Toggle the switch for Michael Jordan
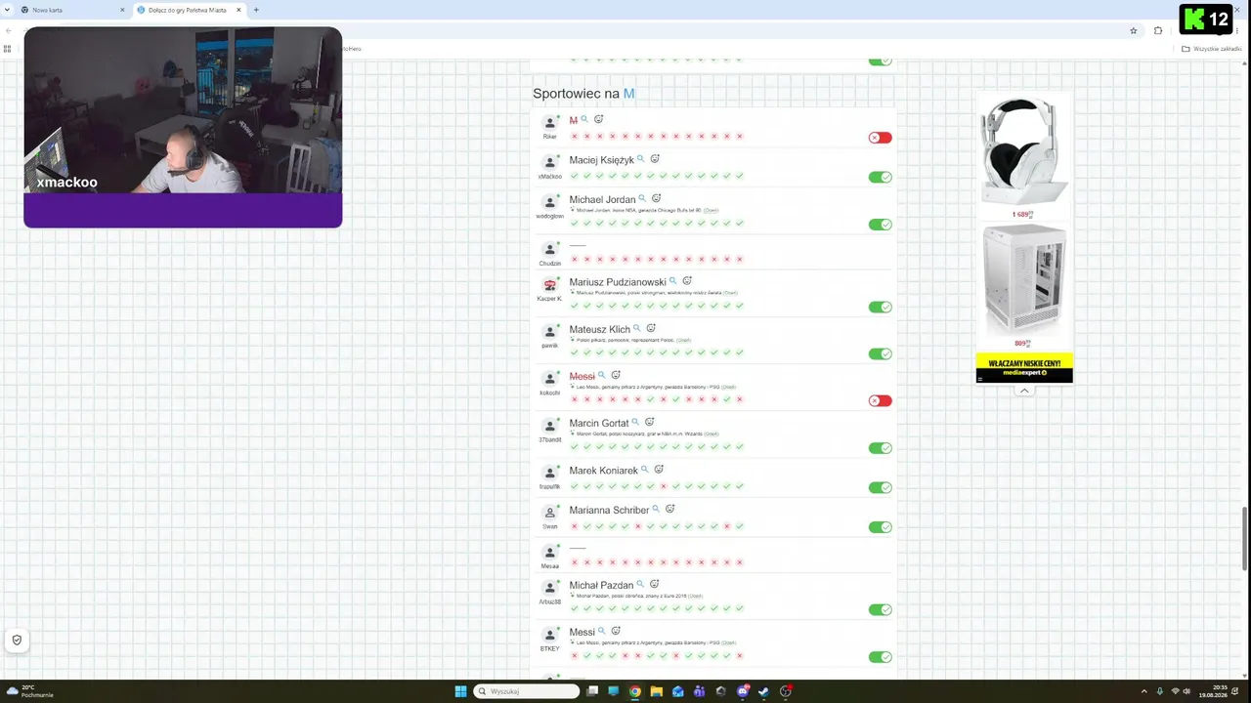 click(881, 225)
